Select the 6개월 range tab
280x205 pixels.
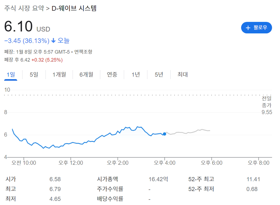[x=86, y=74]
